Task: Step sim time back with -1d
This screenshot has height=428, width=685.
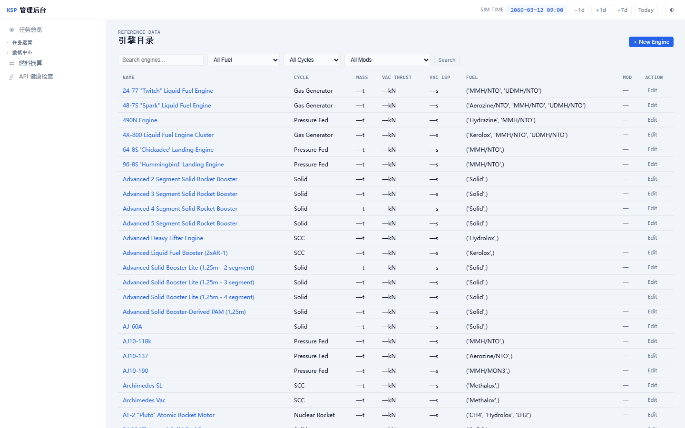Action: pos(579,10)
